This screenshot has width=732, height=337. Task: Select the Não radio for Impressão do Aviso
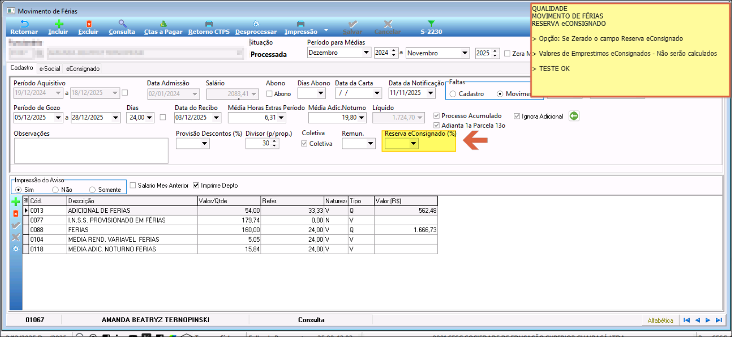pos(56,189)
